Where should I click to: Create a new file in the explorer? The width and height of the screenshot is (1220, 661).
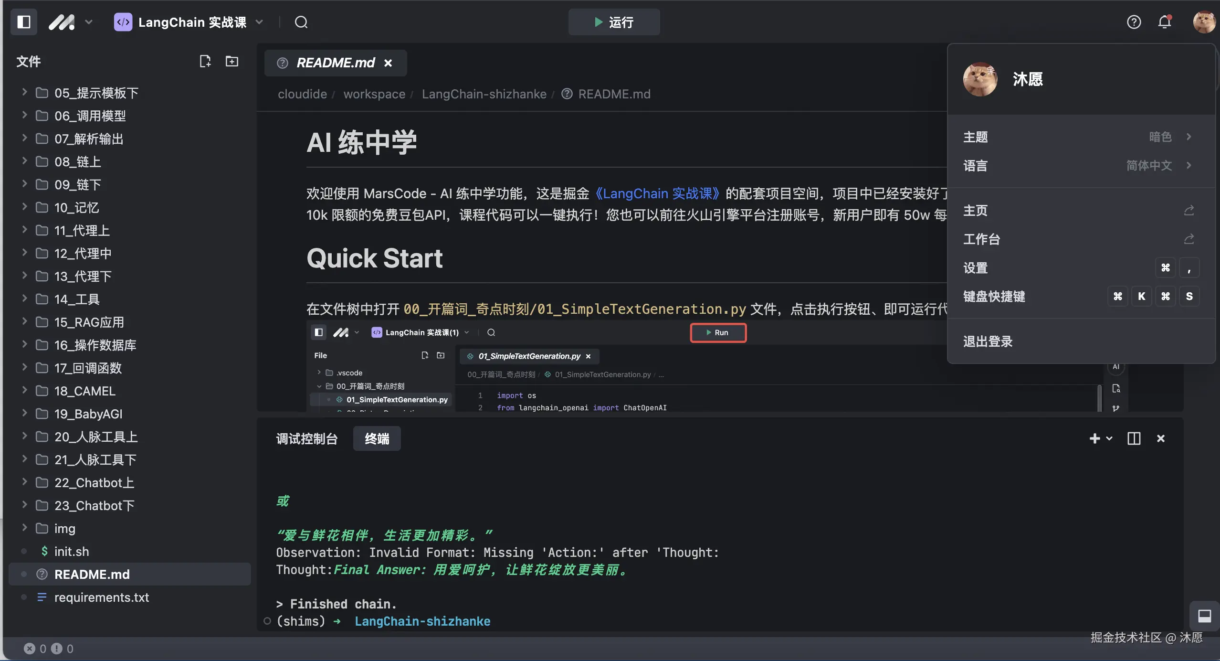point(205,61)
